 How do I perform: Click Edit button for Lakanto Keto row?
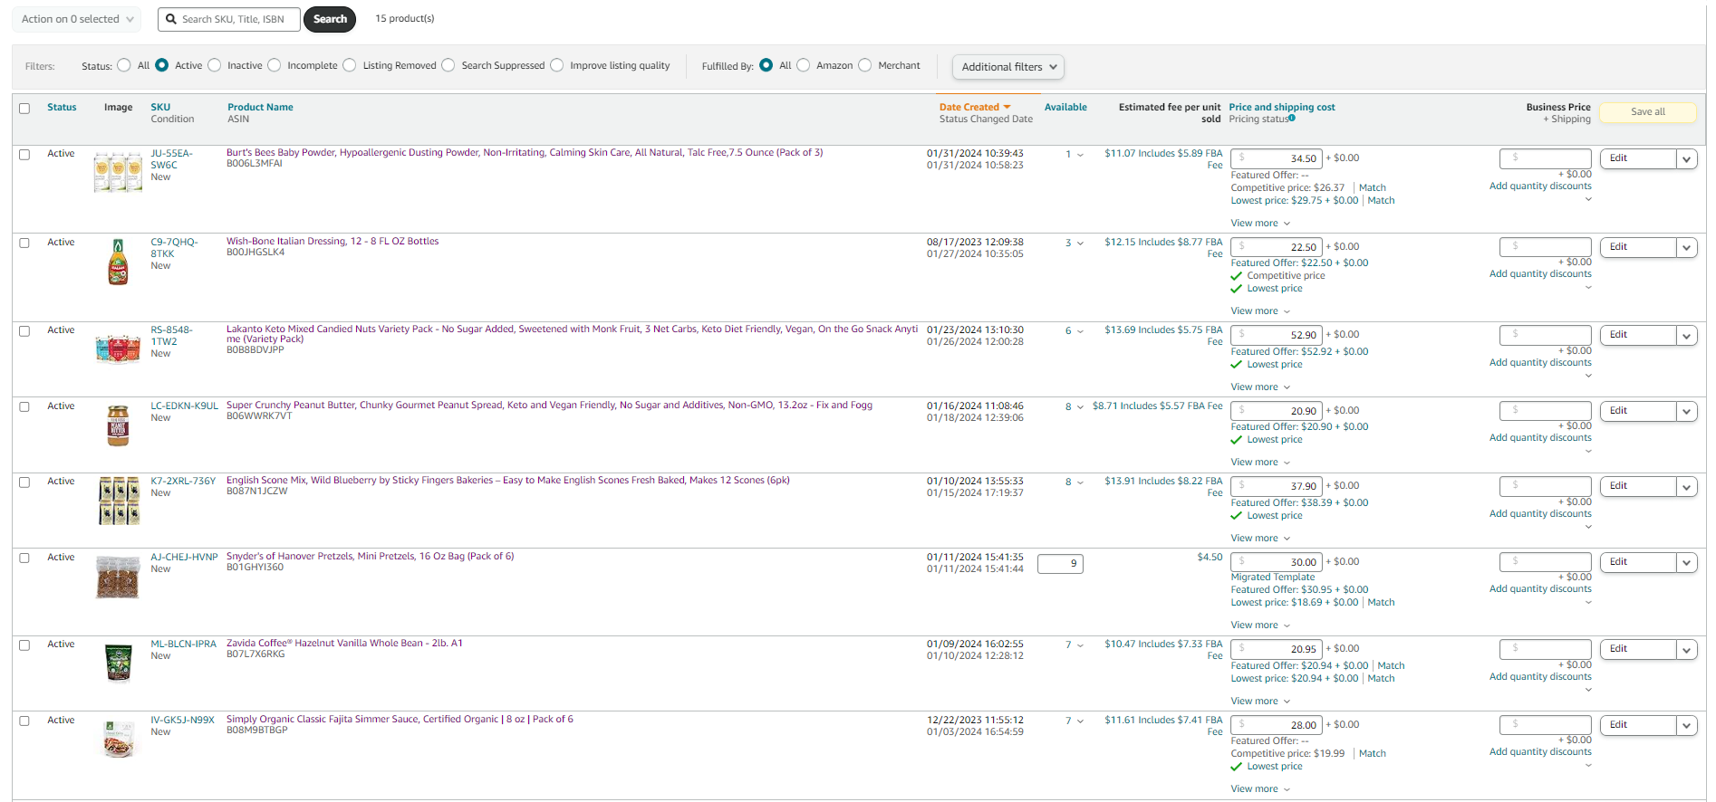[x=1638, y=335]
